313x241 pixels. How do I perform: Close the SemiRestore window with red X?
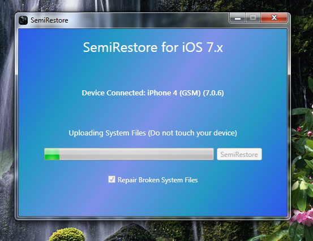tap(274, 18)
